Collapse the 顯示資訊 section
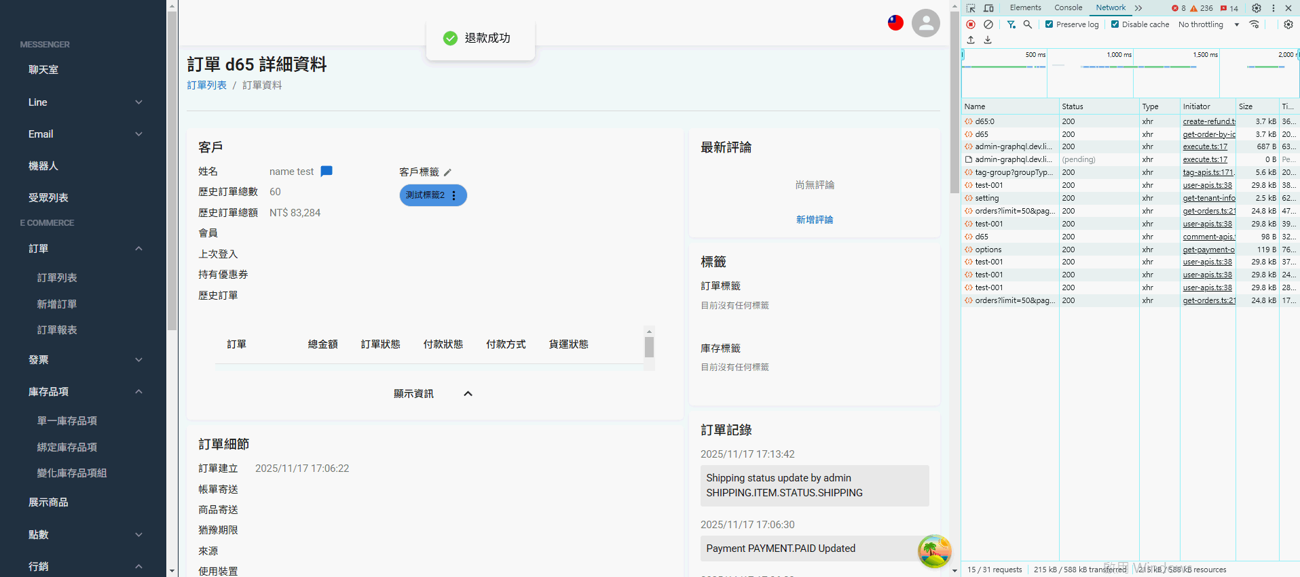 (468, 394)
